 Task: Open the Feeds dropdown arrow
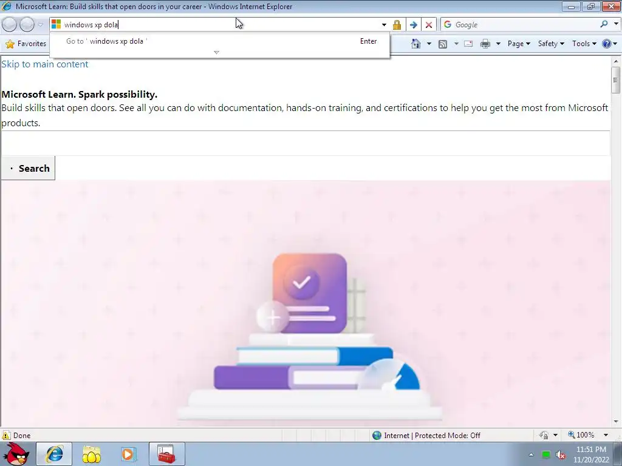456,44
